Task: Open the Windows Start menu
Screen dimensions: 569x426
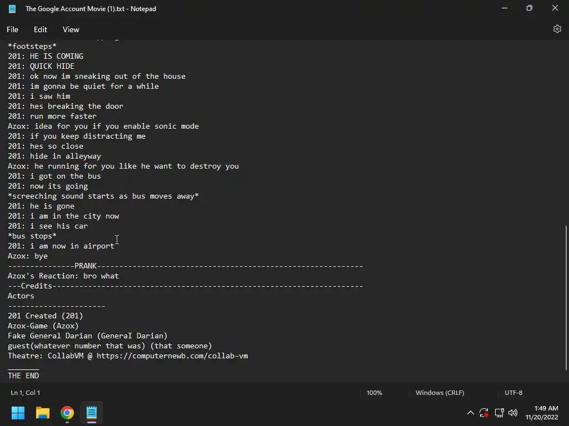Action: point(18,413)
